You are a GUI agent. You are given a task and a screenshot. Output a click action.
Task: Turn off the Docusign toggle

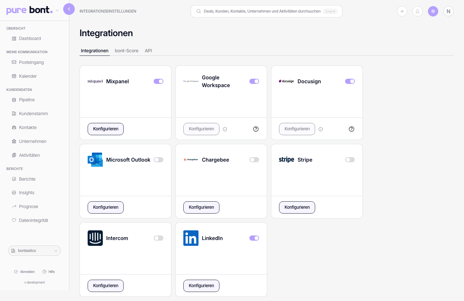(x=350, y=81)
